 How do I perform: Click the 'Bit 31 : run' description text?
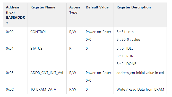tap(125, 32)
